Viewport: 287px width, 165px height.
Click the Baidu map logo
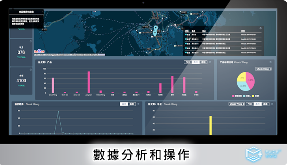coord(39,51)
